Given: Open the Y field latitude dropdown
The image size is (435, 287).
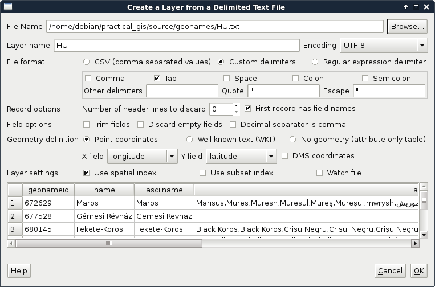Looking at the screenshot, I should (x=241, y=155).
